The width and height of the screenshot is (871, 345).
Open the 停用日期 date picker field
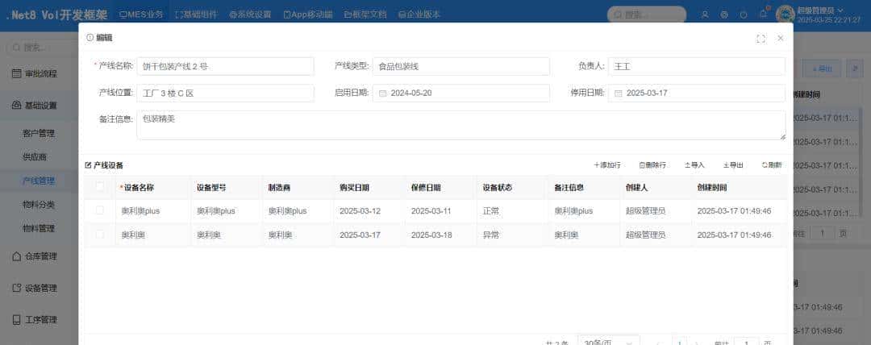(x=697, y=94)
